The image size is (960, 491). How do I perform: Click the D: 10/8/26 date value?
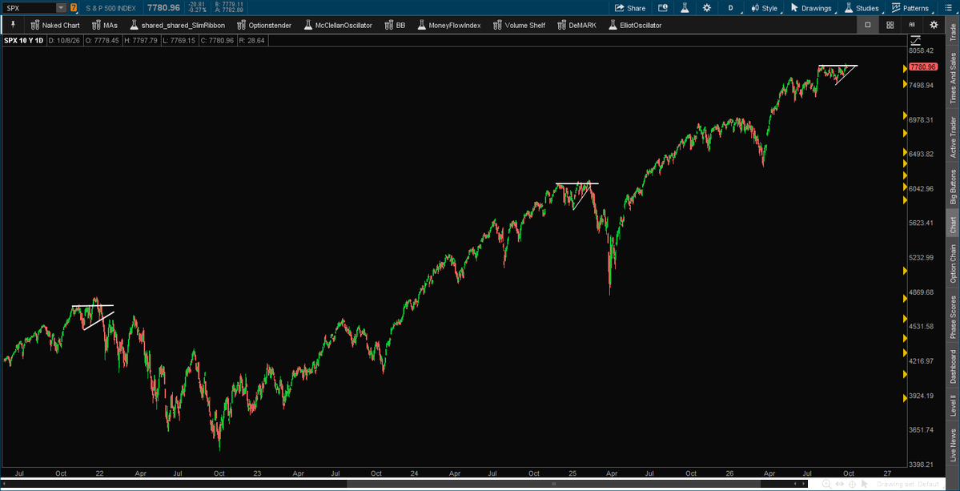click(66, 41)
